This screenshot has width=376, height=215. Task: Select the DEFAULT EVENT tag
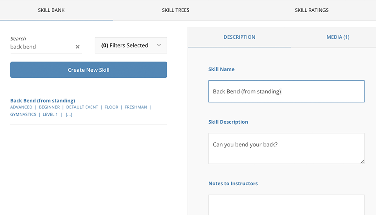coord(82,107)
